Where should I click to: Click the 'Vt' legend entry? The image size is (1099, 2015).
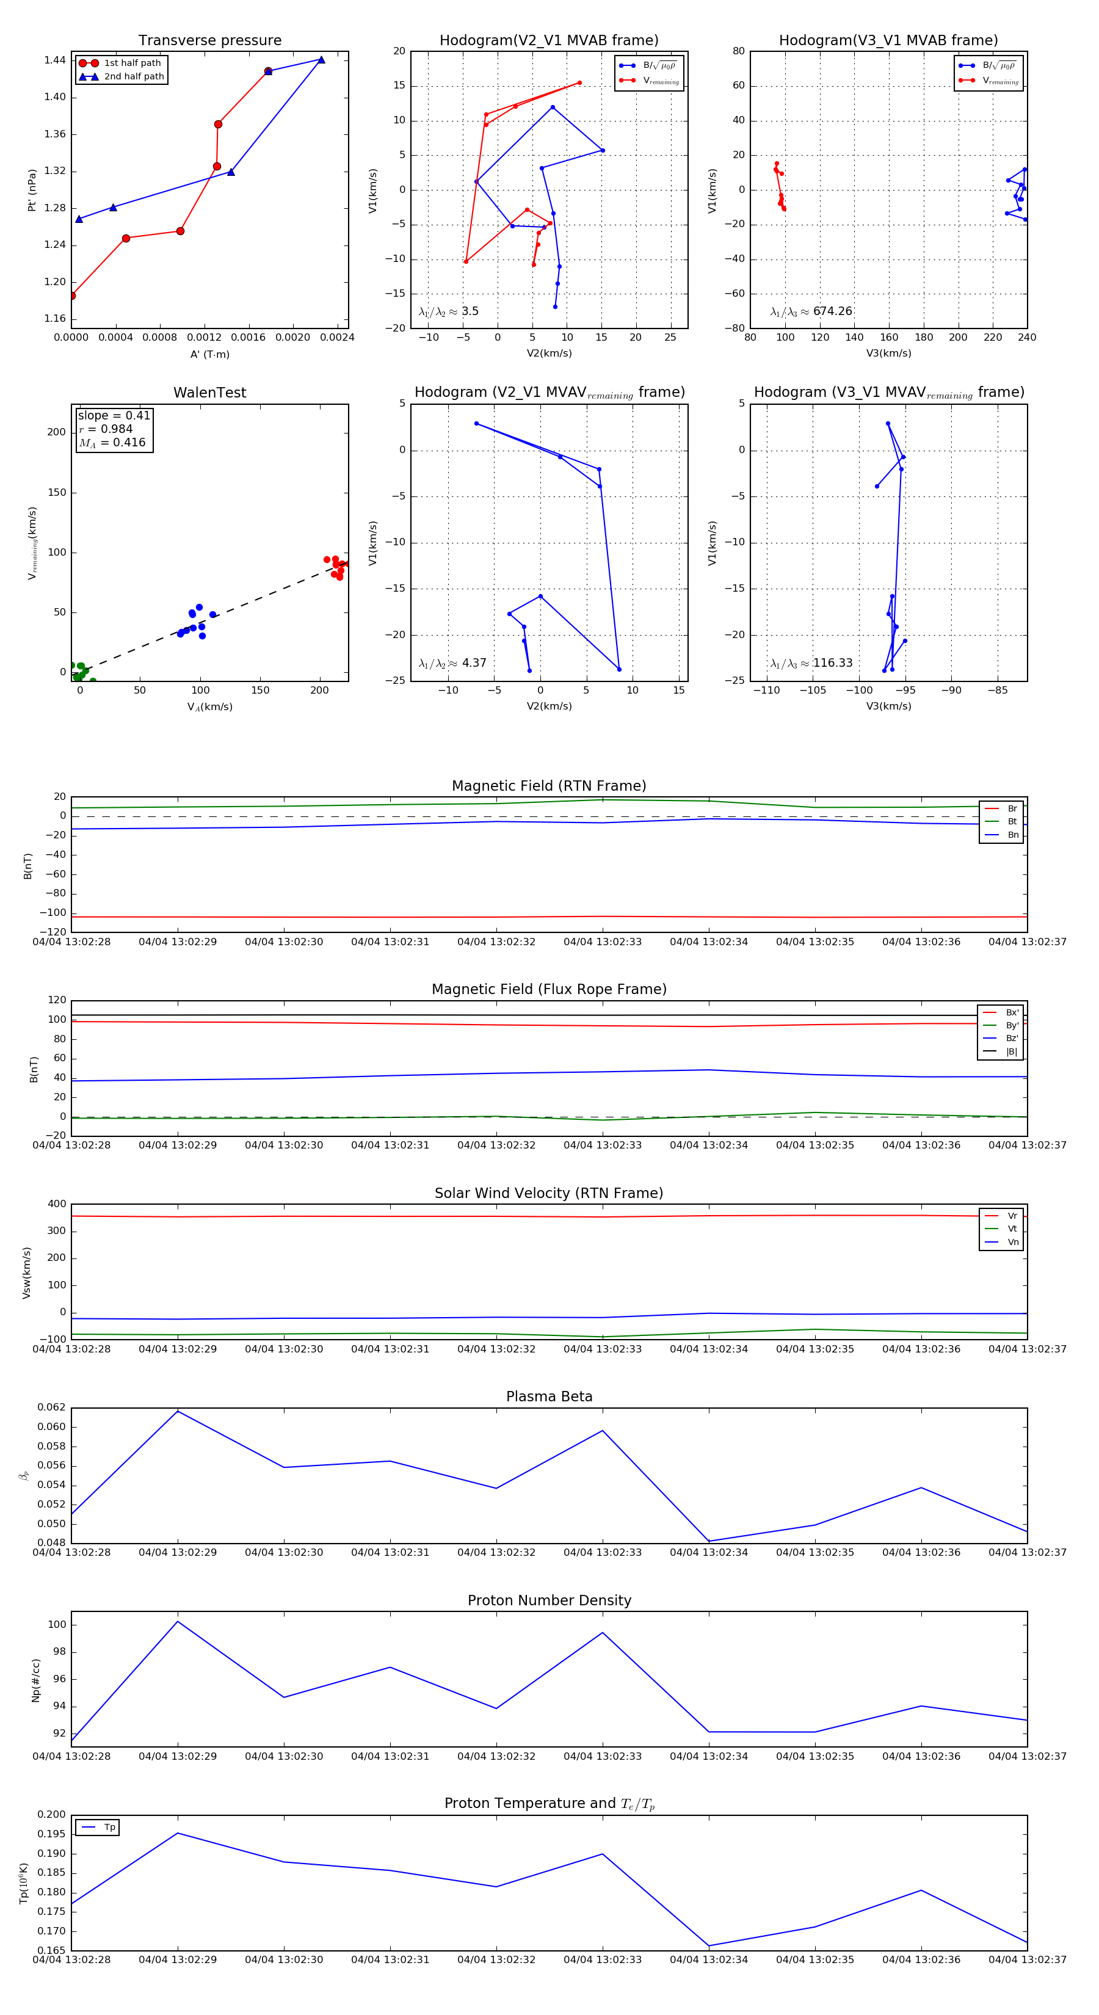point(1001,1229)
